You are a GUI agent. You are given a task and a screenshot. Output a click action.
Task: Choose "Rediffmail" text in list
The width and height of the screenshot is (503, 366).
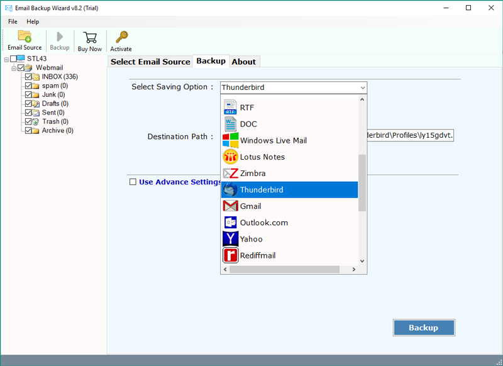click(258, 255)
